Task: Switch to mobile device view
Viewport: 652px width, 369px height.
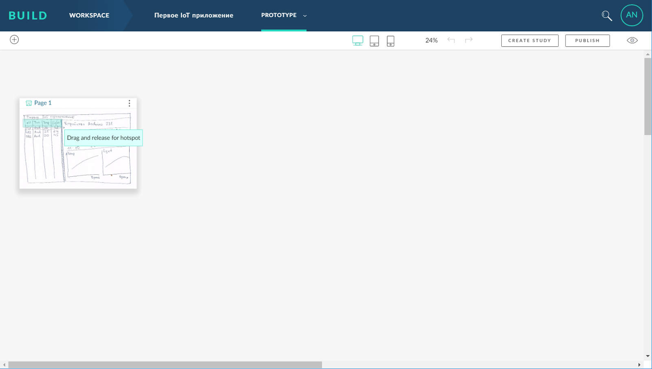Action: point(390,41)
